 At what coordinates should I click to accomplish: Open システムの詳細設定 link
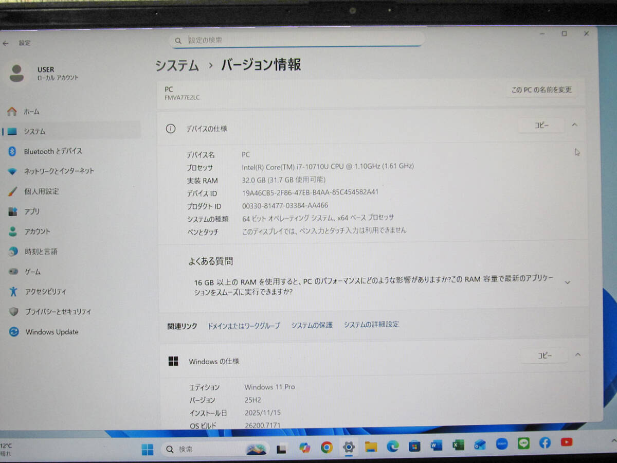pos(371,325)
